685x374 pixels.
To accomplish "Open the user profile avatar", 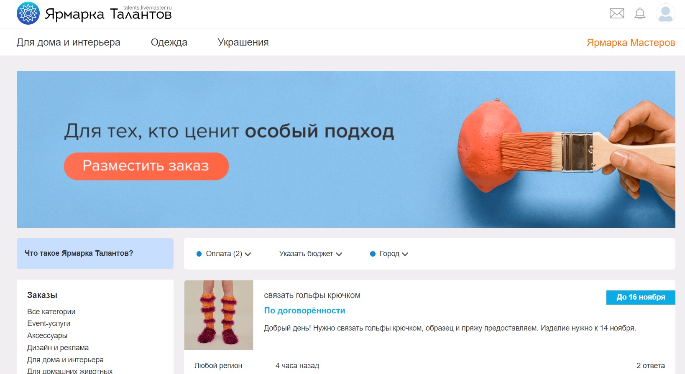I will click(x=665, y=13).
